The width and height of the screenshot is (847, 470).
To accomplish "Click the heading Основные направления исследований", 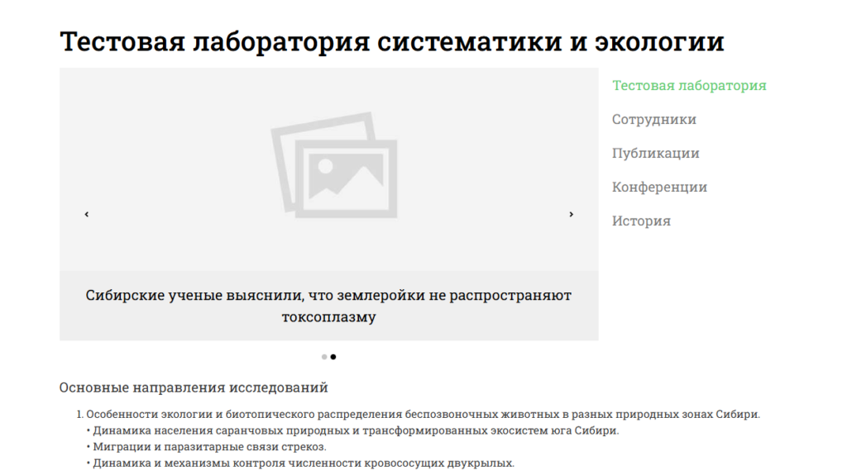I will coord(194,387).
